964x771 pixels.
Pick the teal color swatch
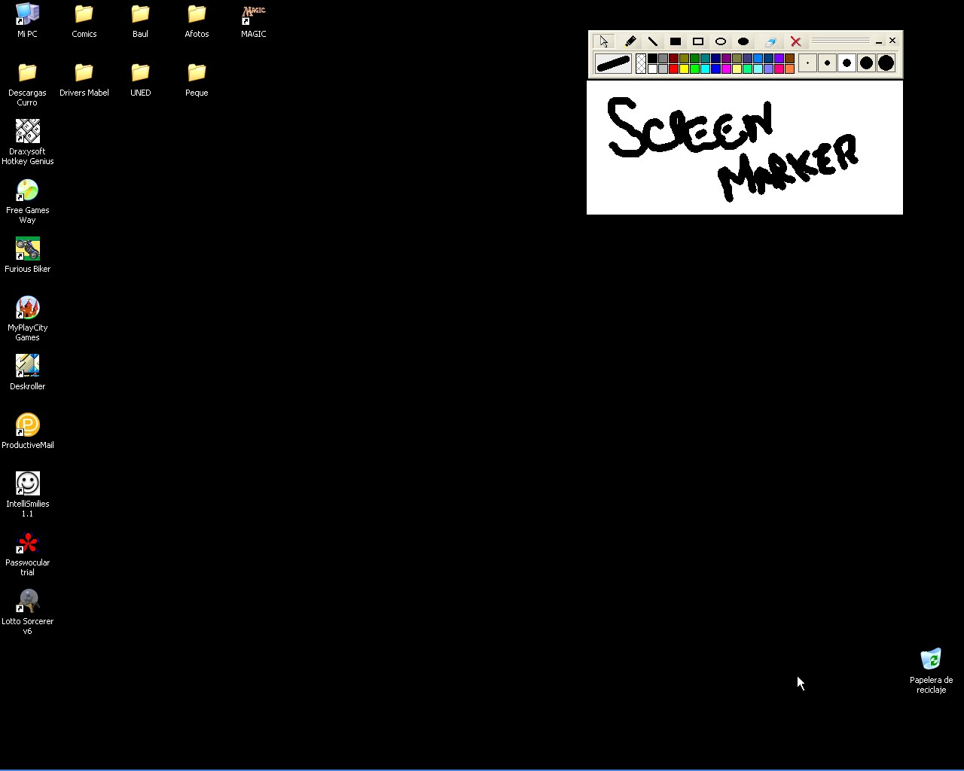706,58
